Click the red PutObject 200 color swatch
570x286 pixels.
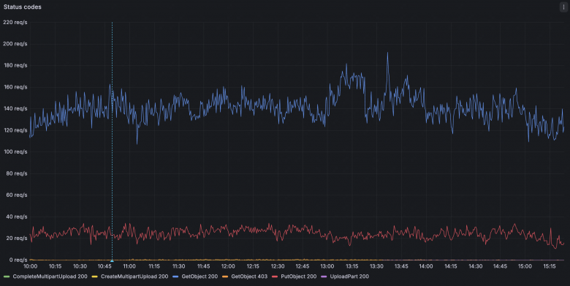[275, 277]
